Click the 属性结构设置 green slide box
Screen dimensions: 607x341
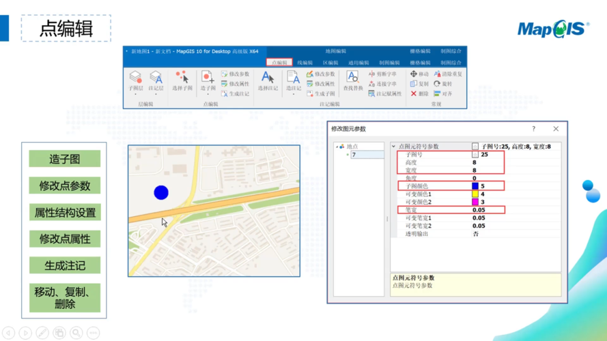65,212
